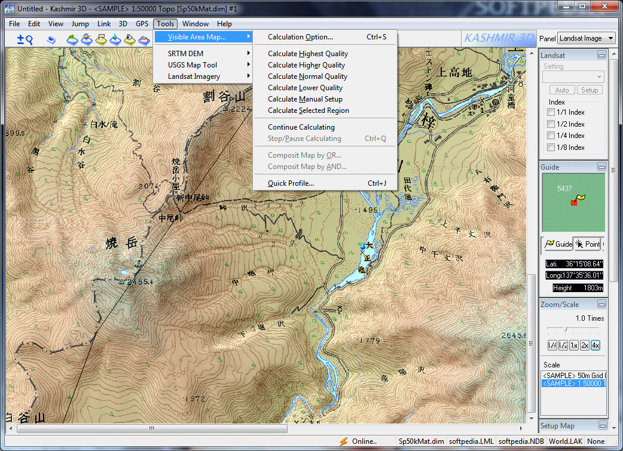Viewport: 623px width, 451px height.
Task: Click the Kashmir 3D title bar app icon
Action: click(x=9, y=8)
